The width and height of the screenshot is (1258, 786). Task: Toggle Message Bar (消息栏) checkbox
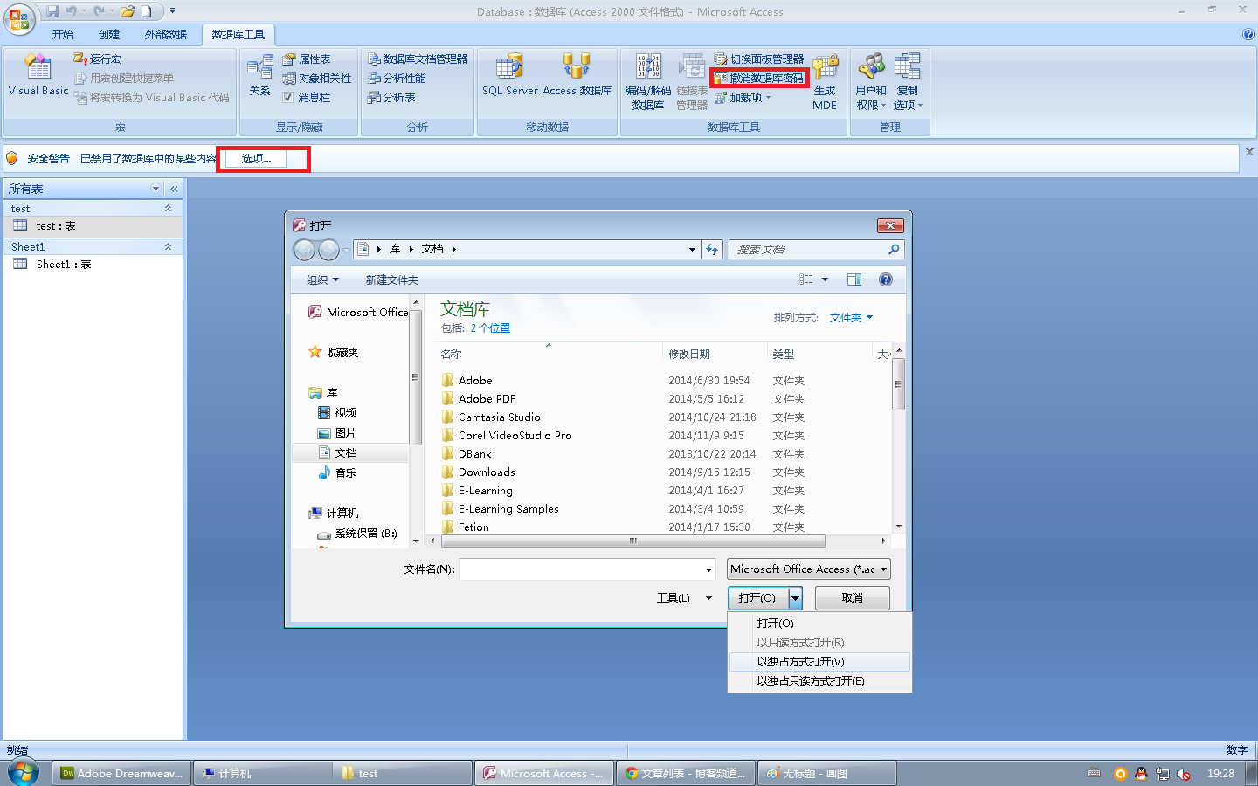point(287,97)
